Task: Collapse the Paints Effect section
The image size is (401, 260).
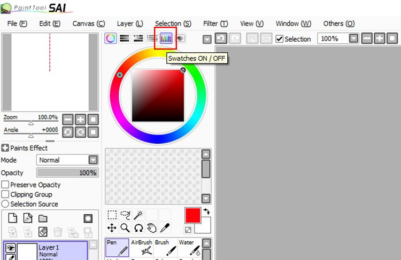Action: click(x=5, y=148)
